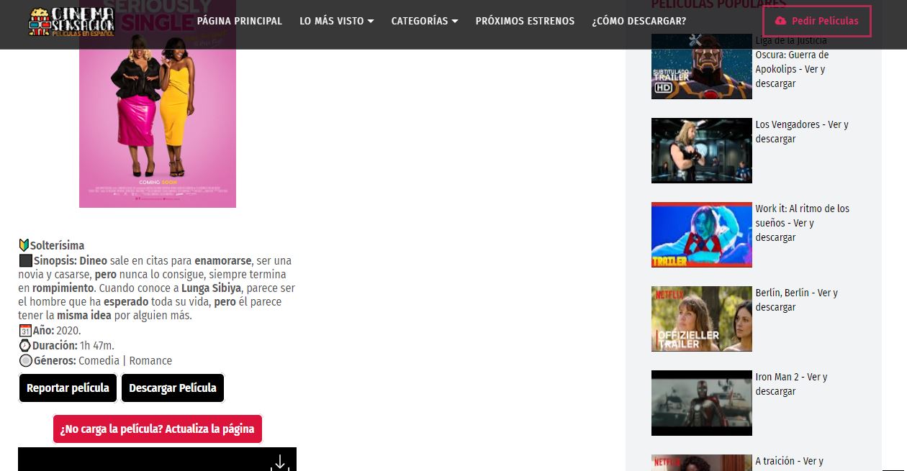This screenshot has width=907, height=471.
Task: Go to Página Principal
Action: (240, 21)
